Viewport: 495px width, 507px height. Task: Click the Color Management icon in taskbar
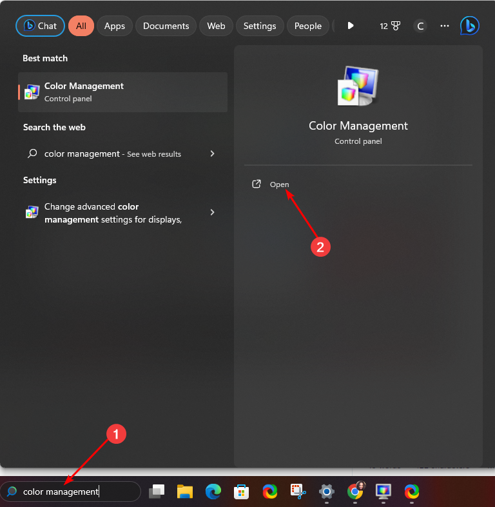point(383,492)
